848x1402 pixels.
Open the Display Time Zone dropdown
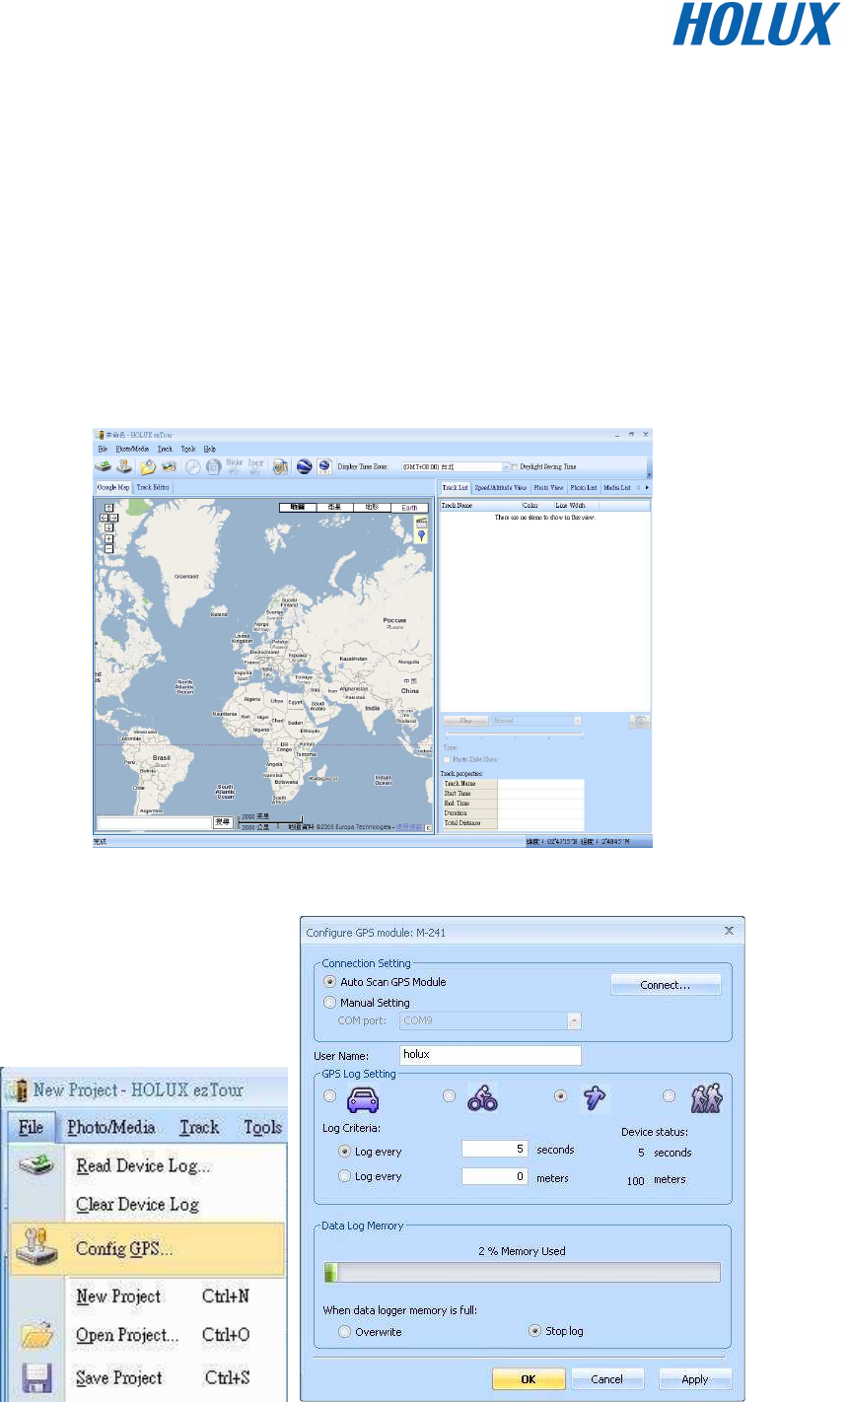(507, 466)
